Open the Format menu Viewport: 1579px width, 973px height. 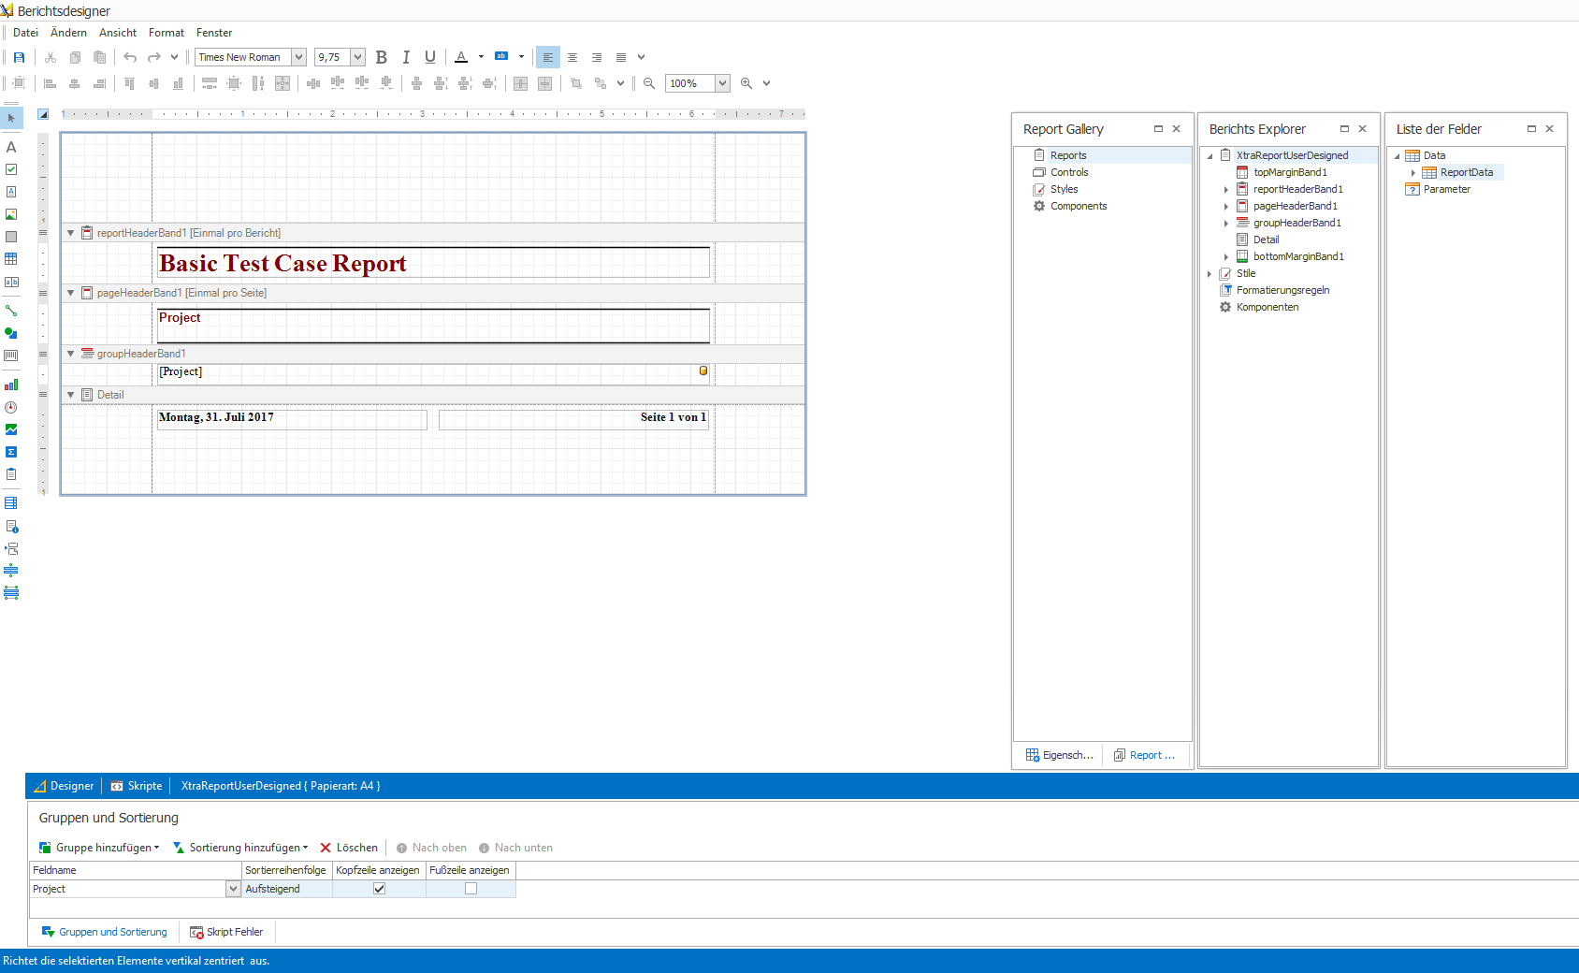pyautogui.click(x=167, y=33)
